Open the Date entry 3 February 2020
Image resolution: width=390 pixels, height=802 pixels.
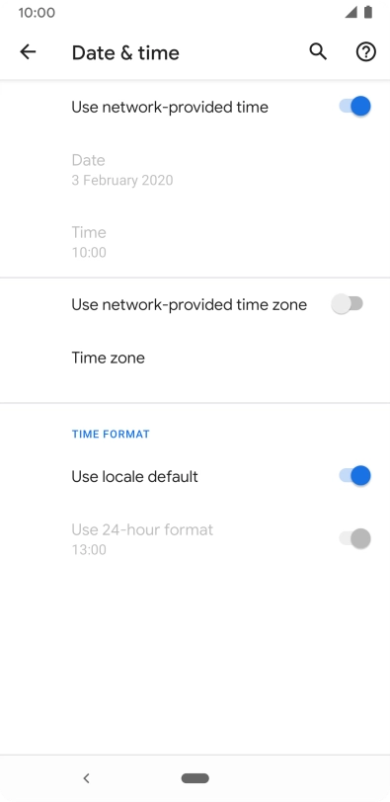point(195,170)
